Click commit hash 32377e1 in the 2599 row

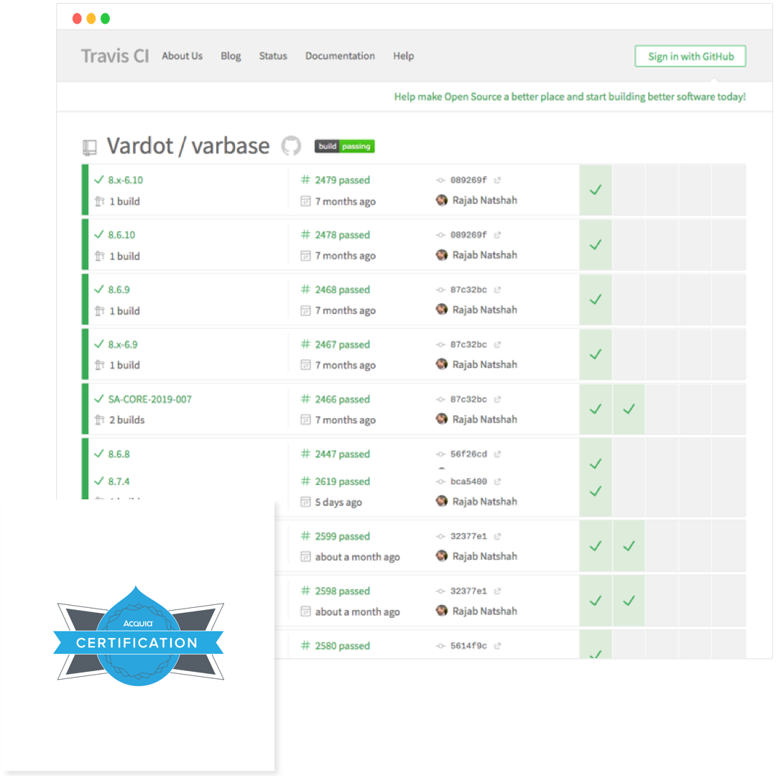point(468,537)
